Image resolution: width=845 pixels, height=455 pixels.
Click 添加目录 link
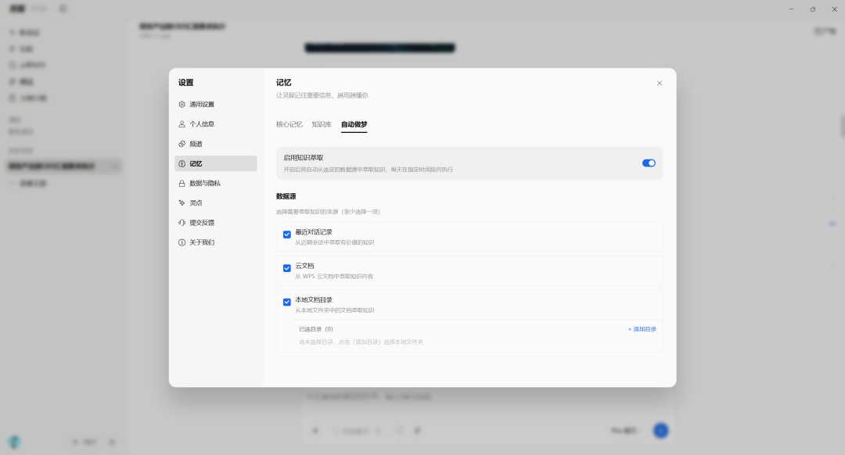tap(642, 329)
